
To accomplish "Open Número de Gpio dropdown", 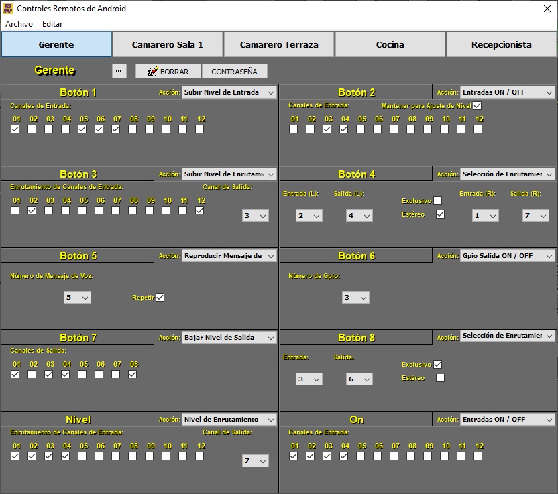I will (355, 297).
